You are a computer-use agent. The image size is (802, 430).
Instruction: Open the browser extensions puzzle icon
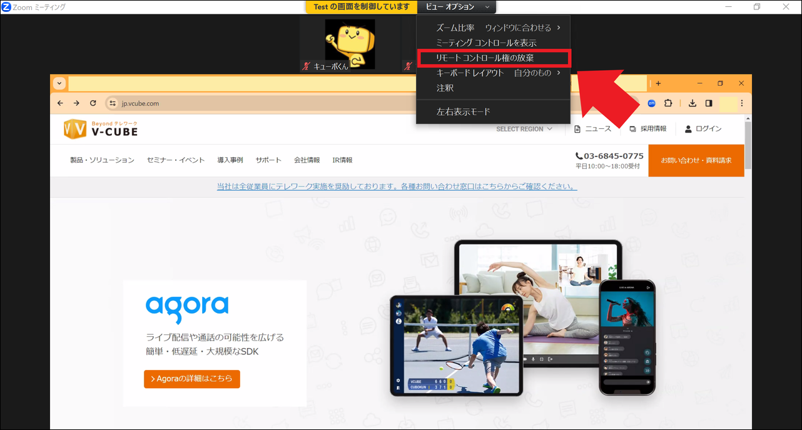point(668,103)
